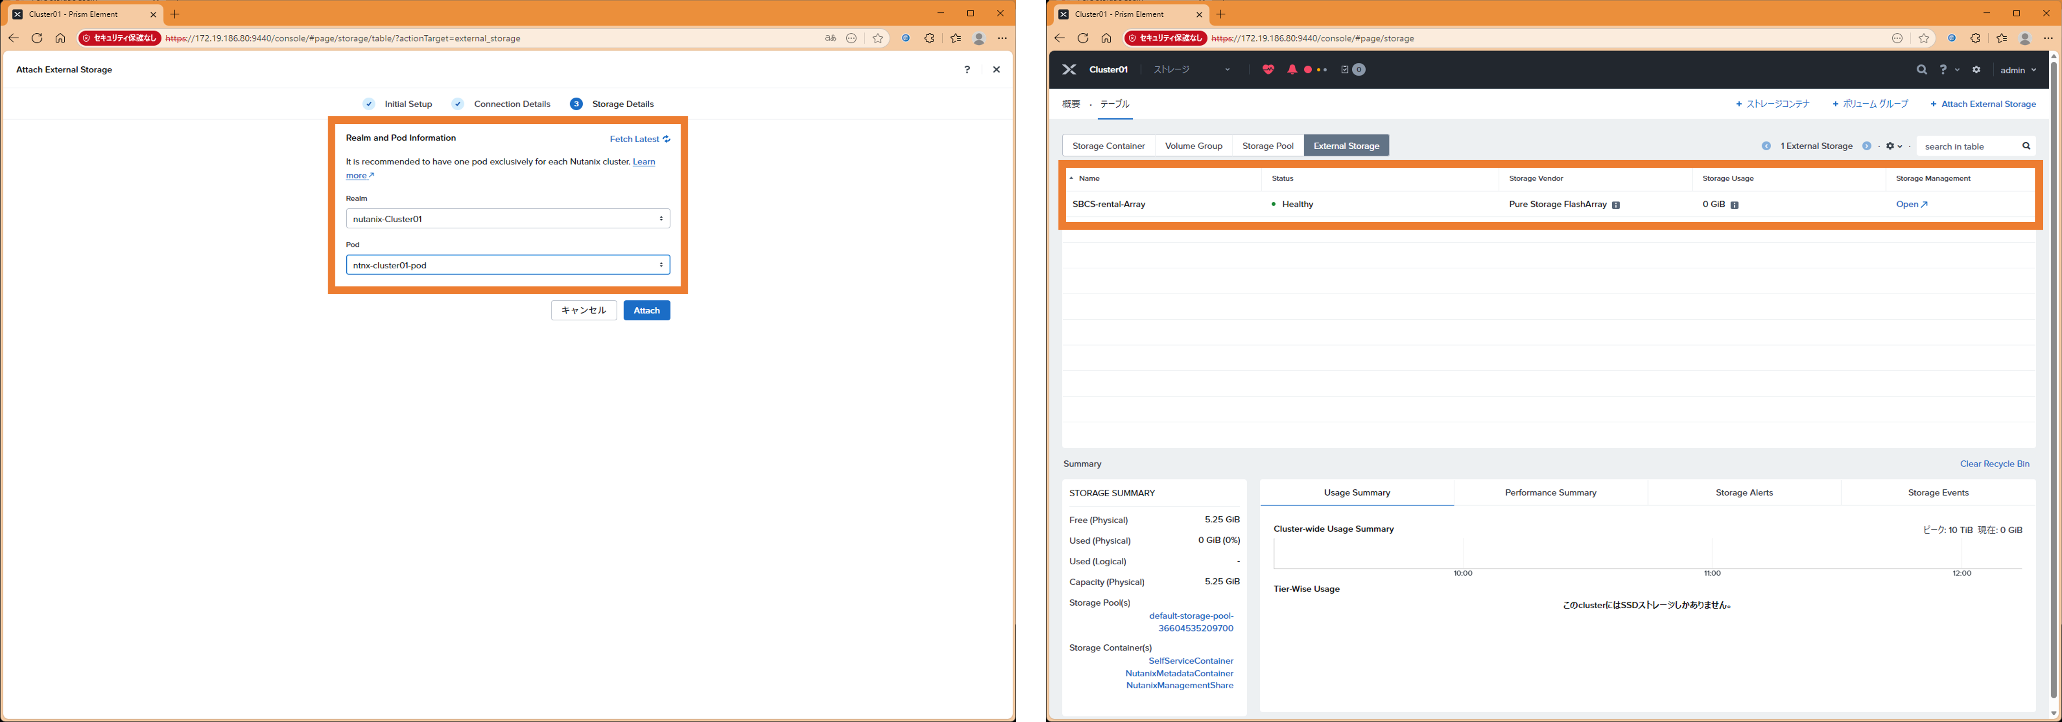
Task: Switch to the Performance Summary tab
Action: click(1550, 492)
